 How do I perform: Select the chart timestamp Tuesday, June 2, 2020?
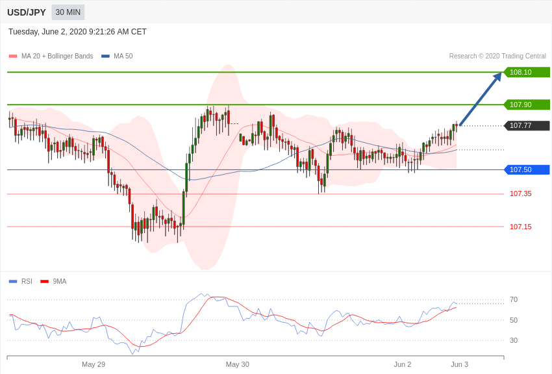(77, 32)
